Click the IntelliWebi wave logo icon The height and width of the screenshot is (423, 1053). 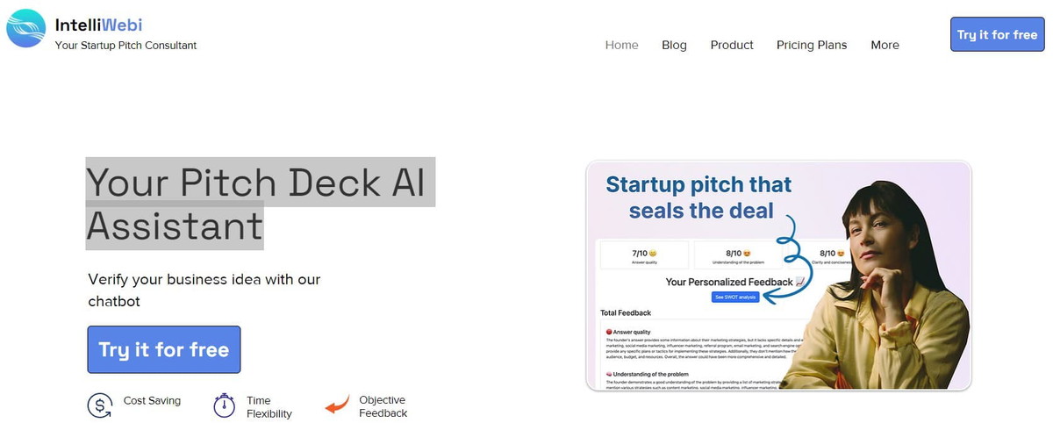click(x=26, y=28)
